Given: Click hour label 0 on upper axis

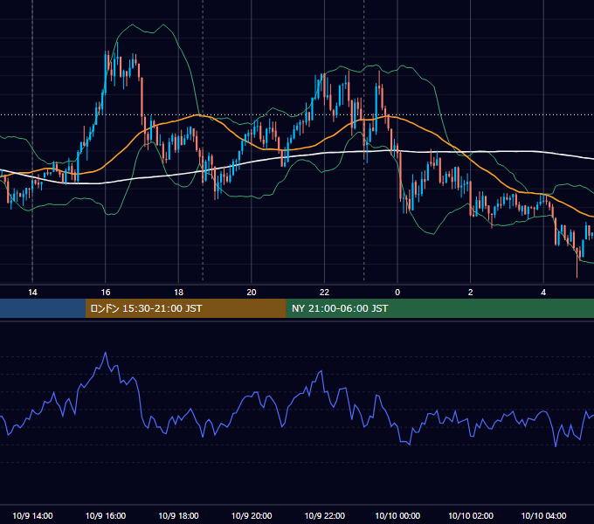Looking at the screenshot, I should [397, 293].
